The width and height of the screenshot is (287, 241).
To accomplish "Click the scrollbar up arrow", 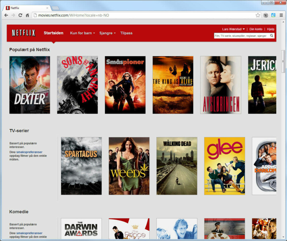I will coord(283,22).
